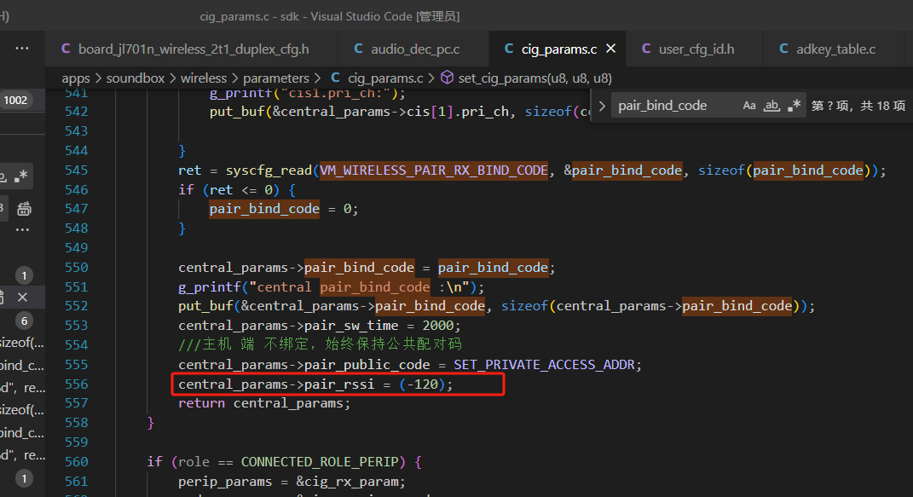Open the board_jl701n_wireless_2t1_duplex_cfg.h tab

coord(185,49)
